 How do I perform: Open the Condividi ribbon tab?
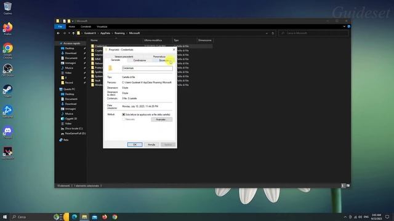pyautogui.click(x=86, y=26)
